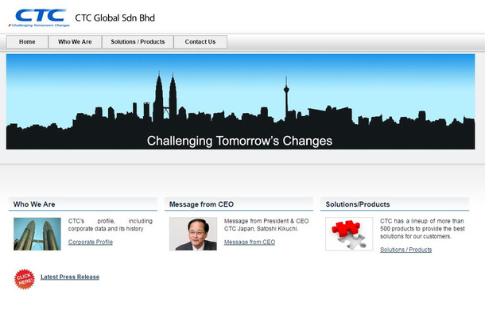485x318 pixels.
Task: Open the Latest Press Release link
Action: [x=70, y=277]
